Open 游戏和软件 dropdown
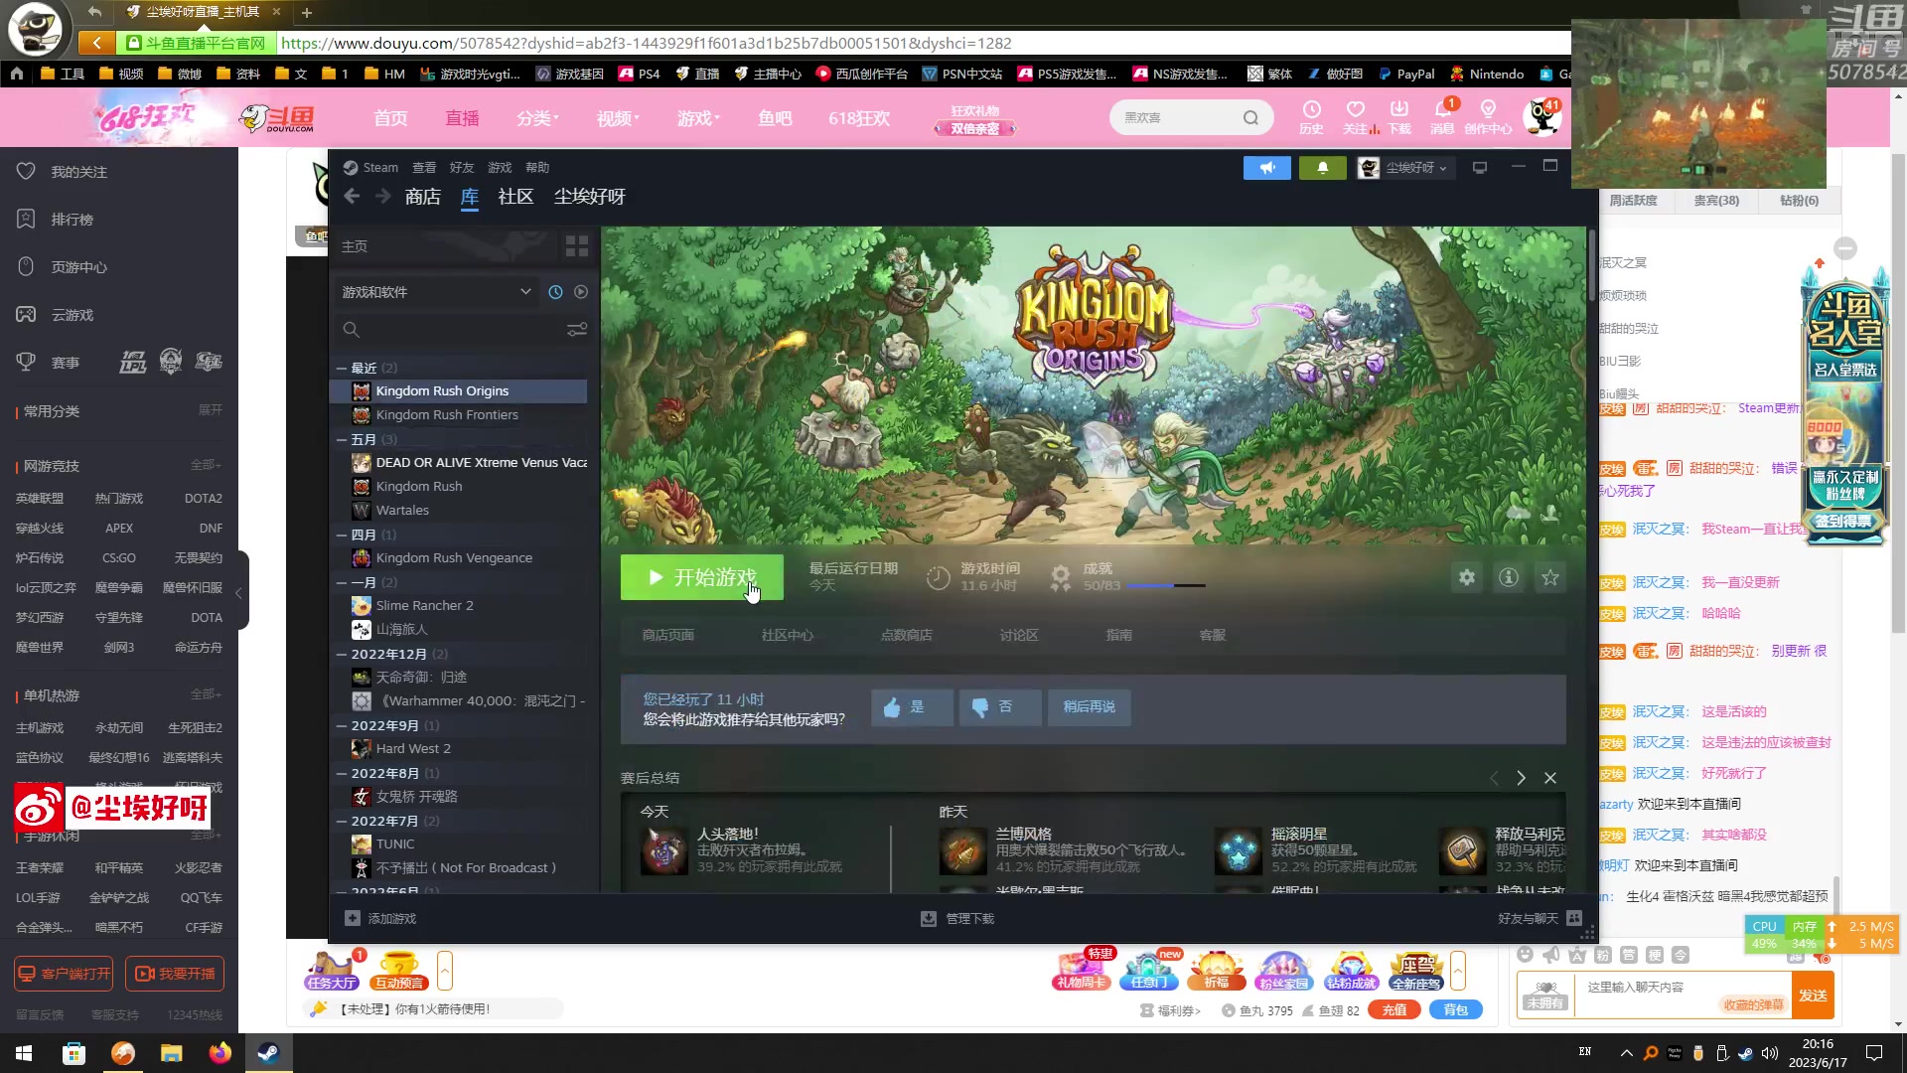 coord(436,292)
